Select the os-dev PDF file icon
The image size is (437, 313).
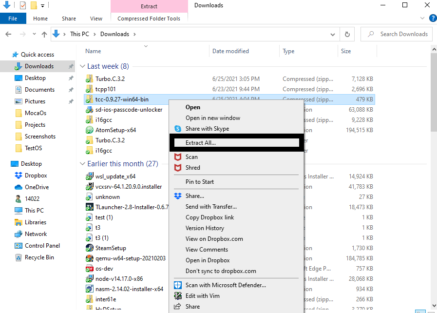[x=89, y=269]
